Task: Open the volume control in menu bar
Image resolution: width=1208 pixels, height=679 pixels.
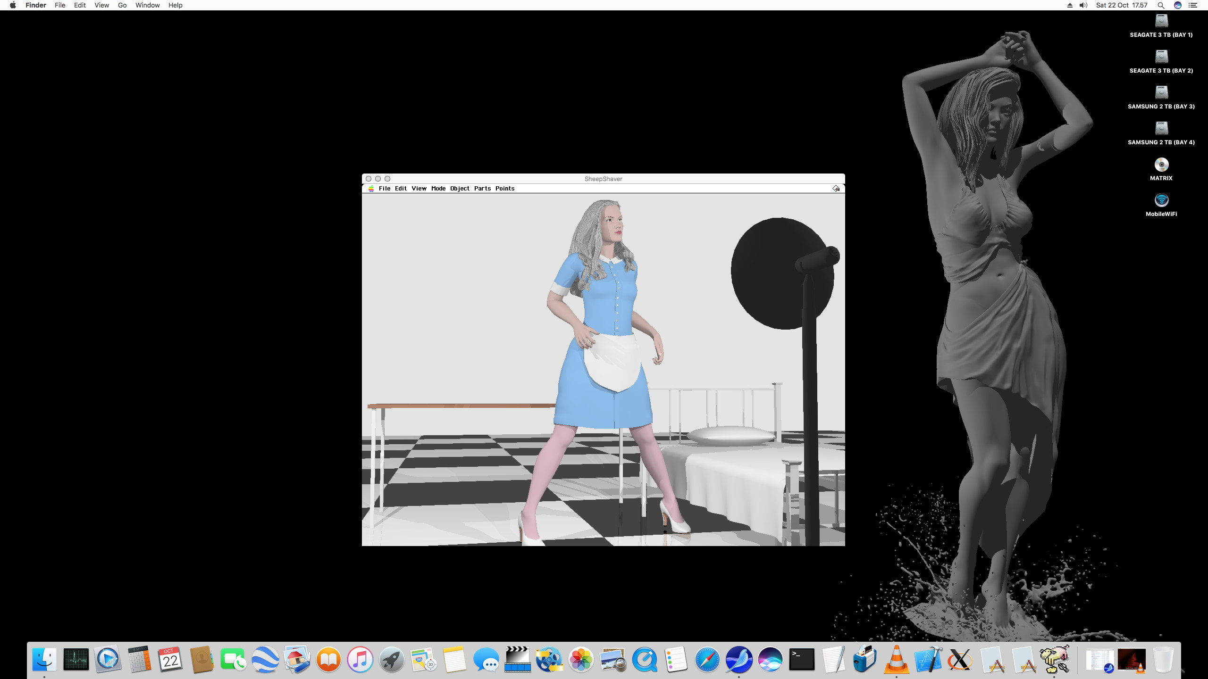Action: tap(1083, 5)
